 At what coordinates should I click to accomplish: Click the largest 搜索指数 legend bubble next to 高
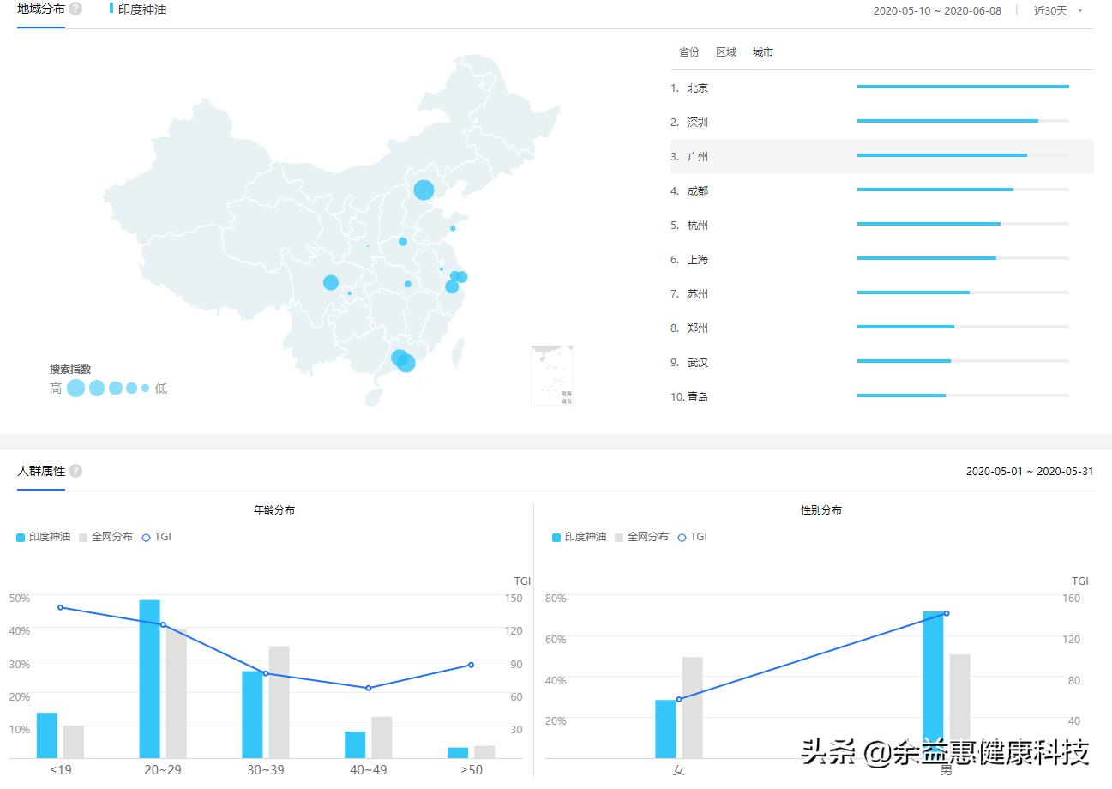coord(75,388)
